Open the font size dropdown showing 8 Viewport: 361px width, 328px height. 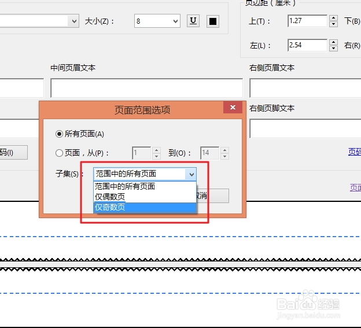click(x=157, y=21)
